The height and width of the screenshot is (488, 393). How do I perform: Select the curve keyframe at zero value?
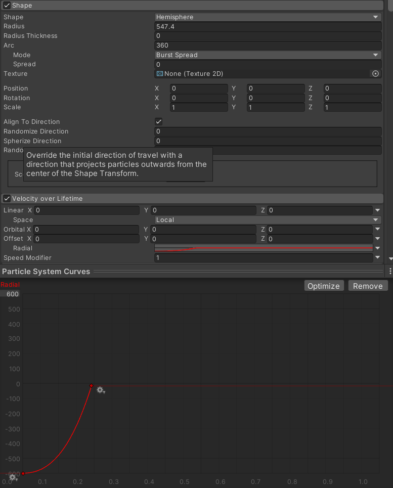91,386
